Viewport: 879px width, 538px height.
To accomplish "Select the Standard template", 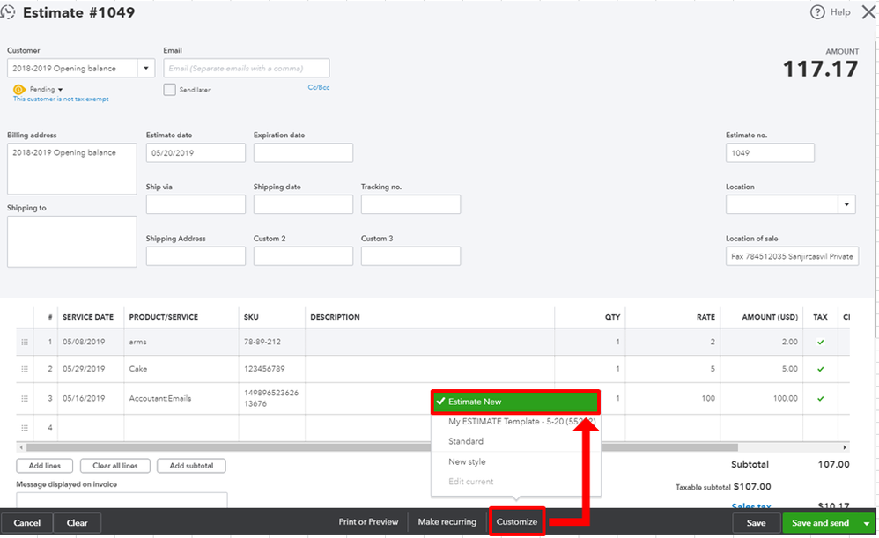I will pyautogui.click(x=466, y=441).
